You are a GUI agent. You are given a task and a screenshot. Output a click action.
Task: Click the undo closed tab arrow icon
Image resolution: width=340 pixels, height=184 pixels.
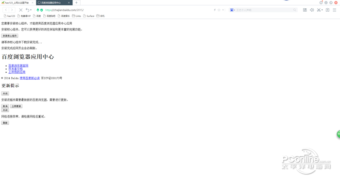[x=27, y=10]
